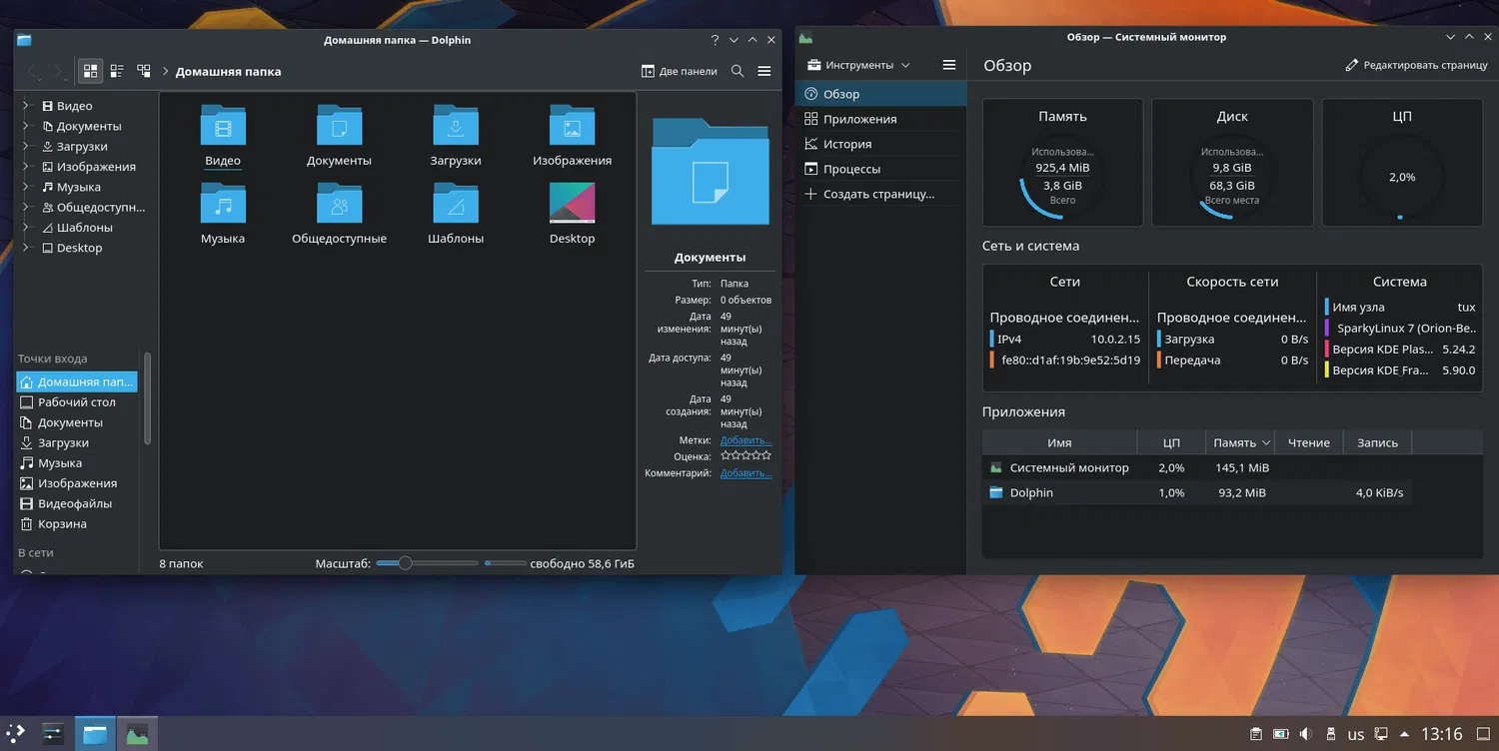Viewport: 1499px width, 751px height.
Task: Open the История page in System Monitor
Action: (881, 144)
